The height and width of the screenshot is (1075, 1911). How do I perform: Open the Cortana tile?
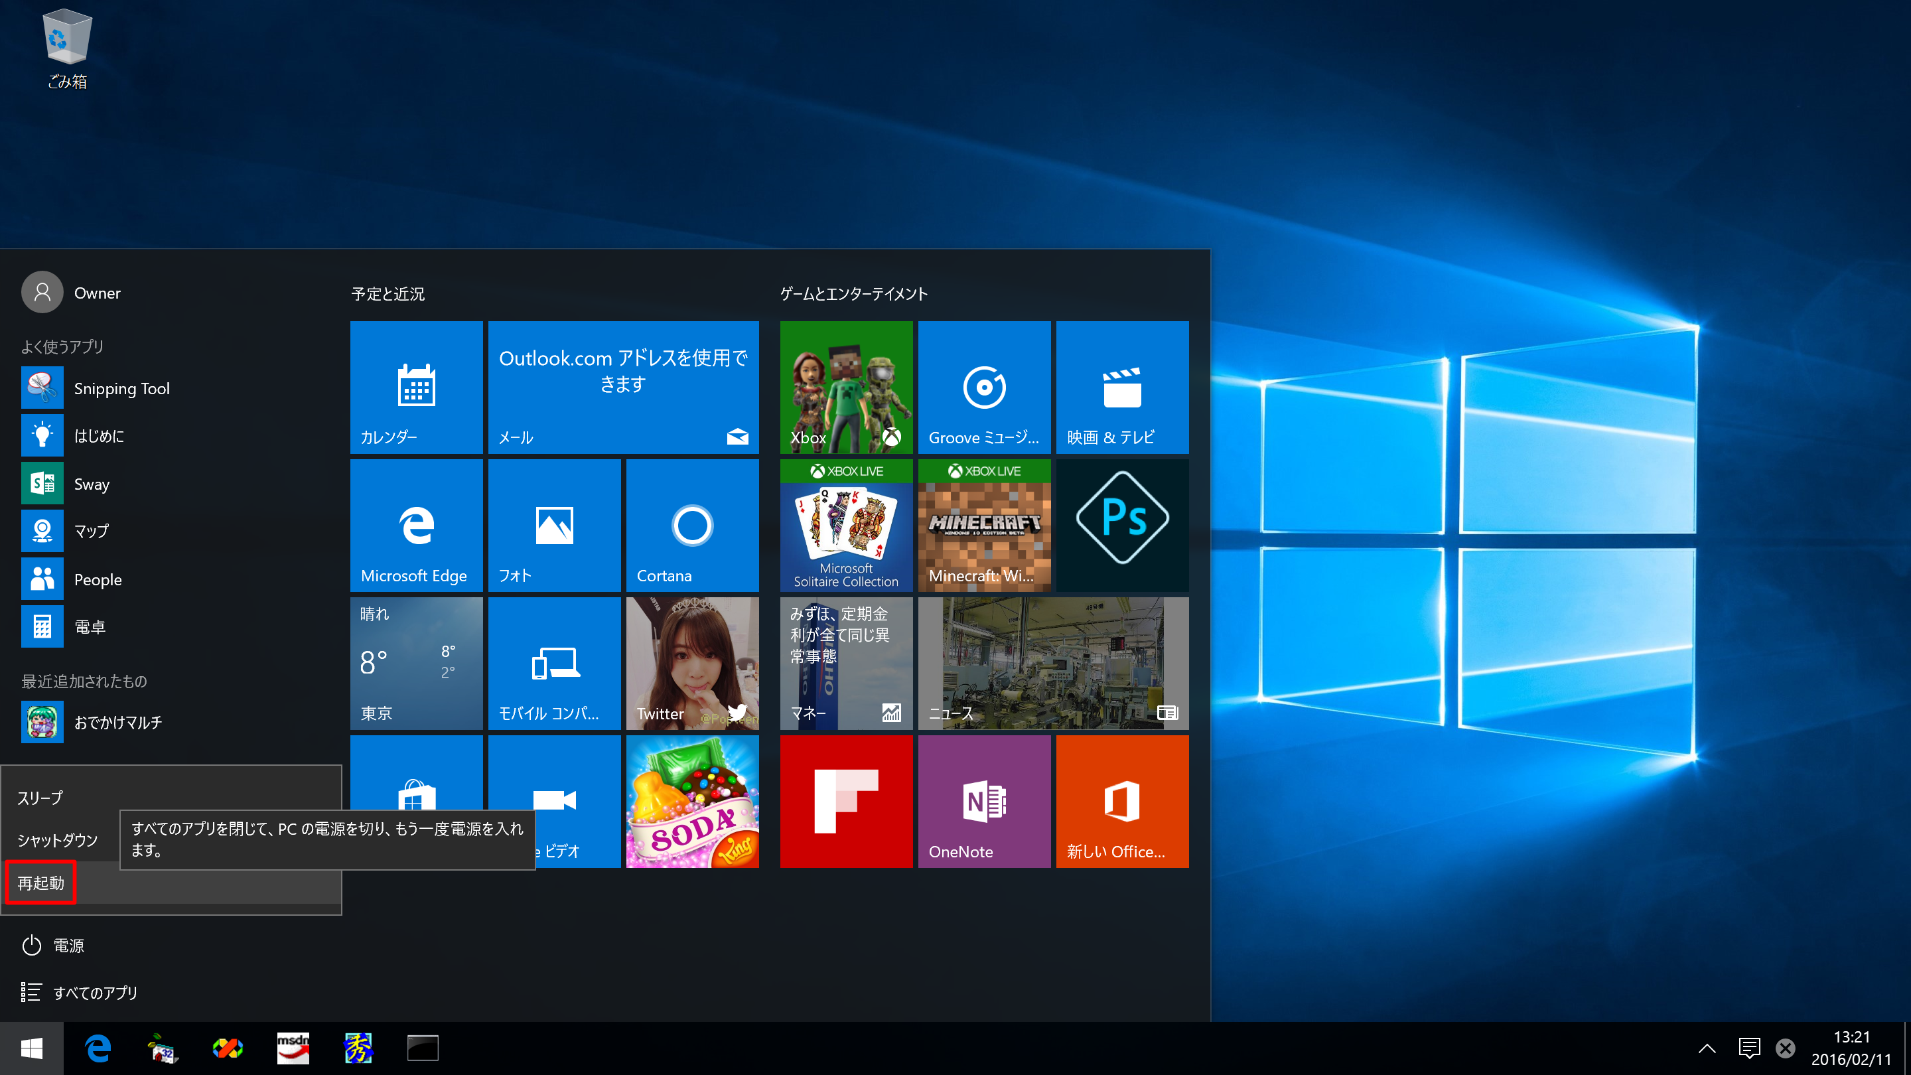[x=692, y=526]
